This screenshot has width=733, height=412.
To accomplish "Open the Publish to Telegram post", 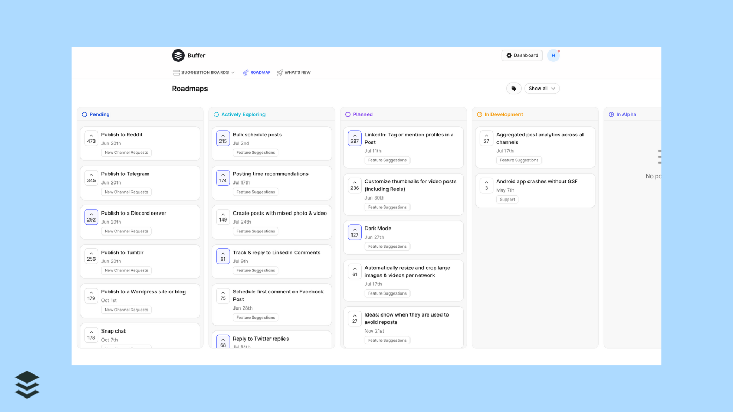I will 125,174.
